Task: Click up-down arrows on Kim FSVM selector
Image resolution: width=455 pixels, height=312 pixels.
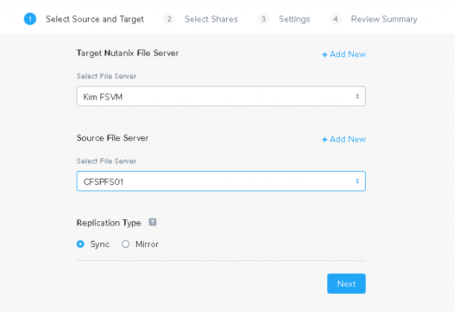Action: 357,96
